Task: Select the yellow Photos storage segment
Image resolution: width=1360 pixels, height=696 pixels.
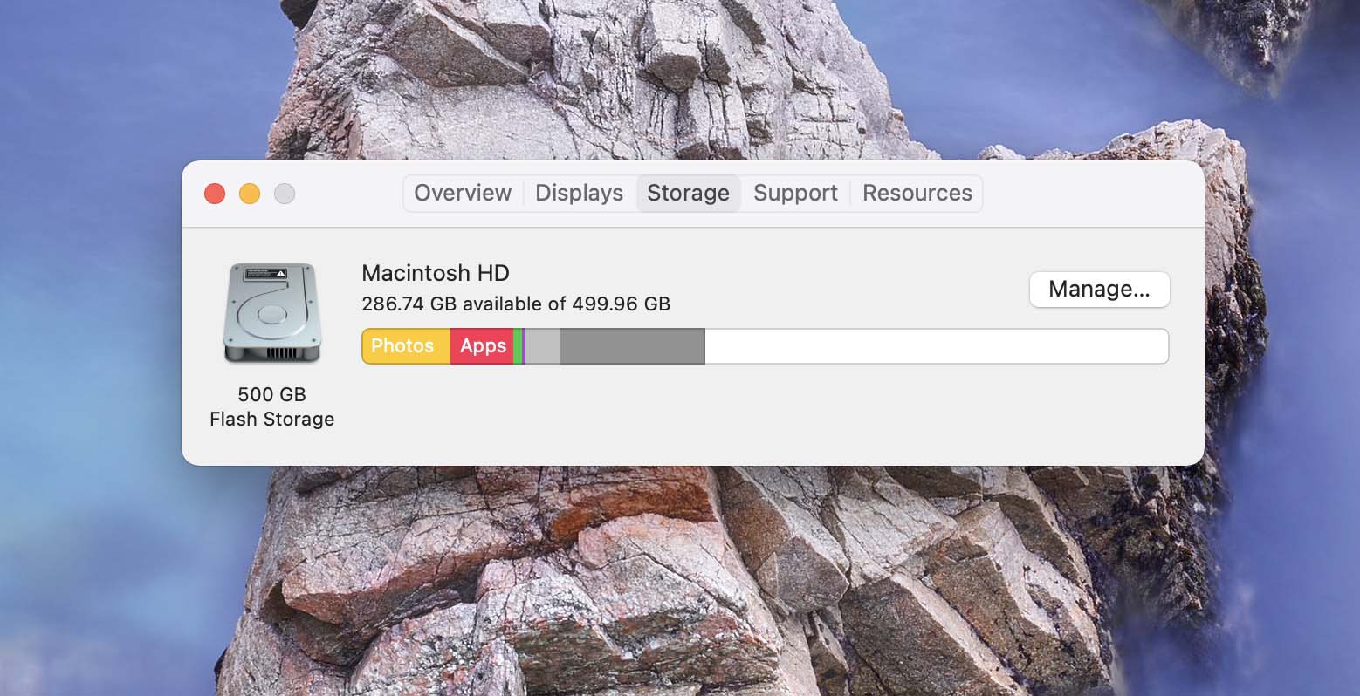Action: pos(406,346)
